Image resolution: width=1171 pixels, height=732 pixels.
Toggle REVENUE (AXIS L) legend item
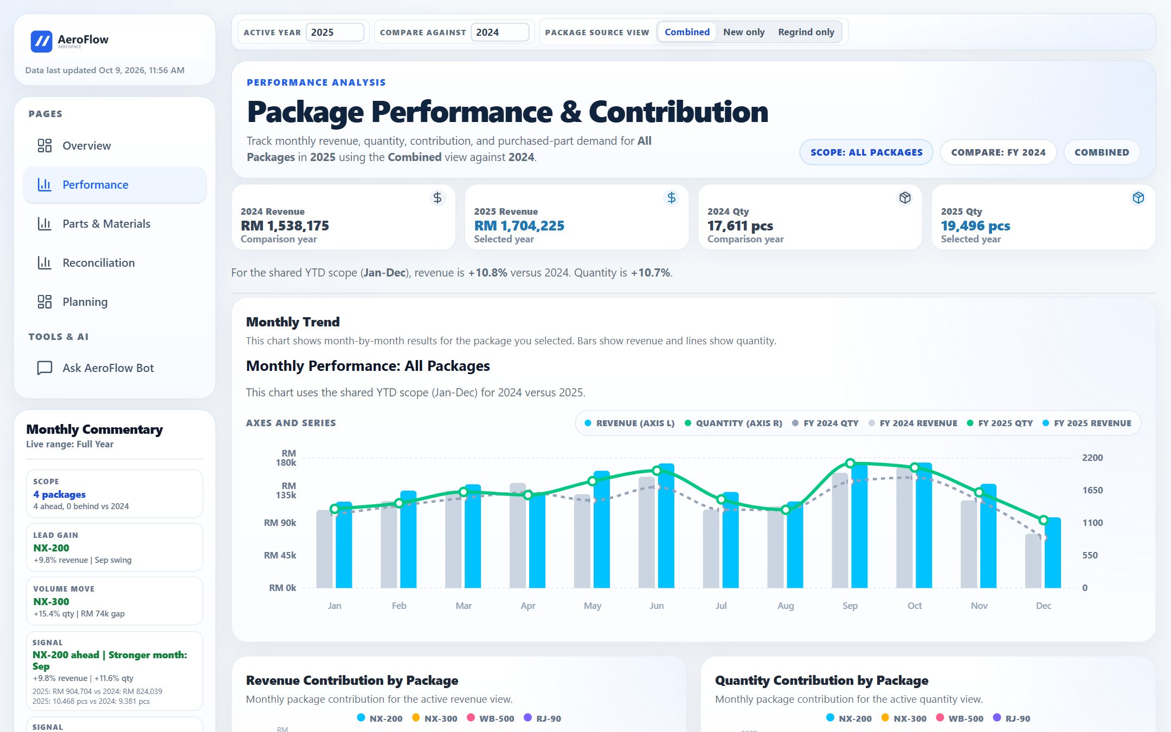click(x=629, y=423)
